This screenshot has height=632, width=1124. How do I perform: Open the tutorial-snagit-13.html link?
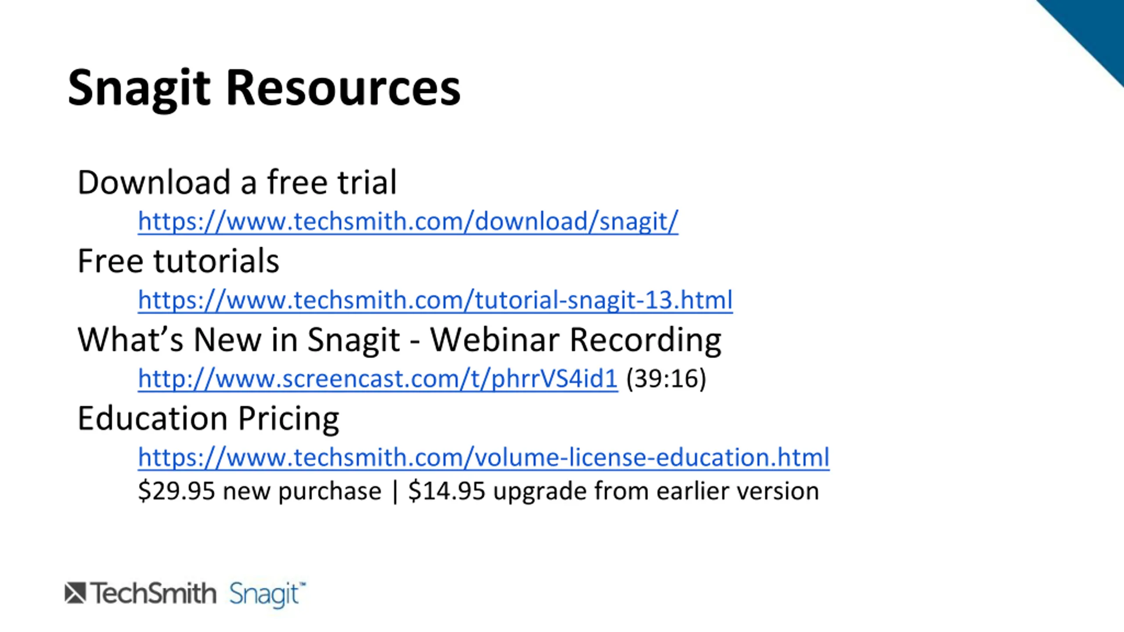[x=435, y=300]
